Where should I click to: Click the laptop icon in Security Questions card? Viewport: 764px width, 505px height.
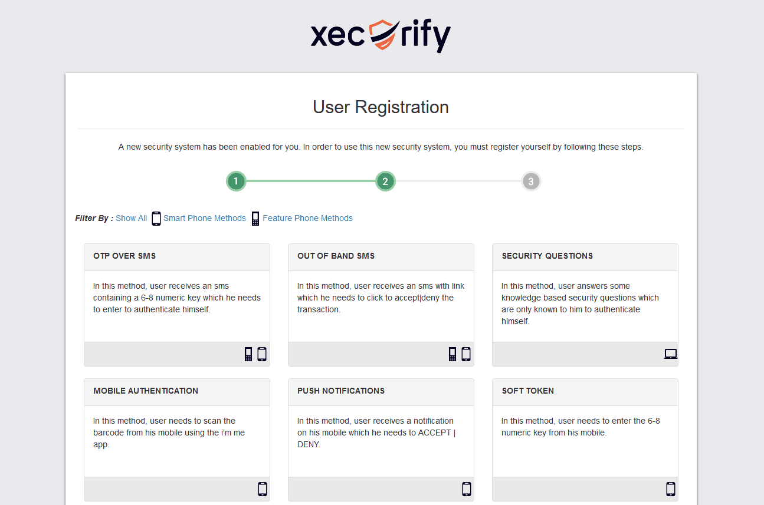[670, 354]
